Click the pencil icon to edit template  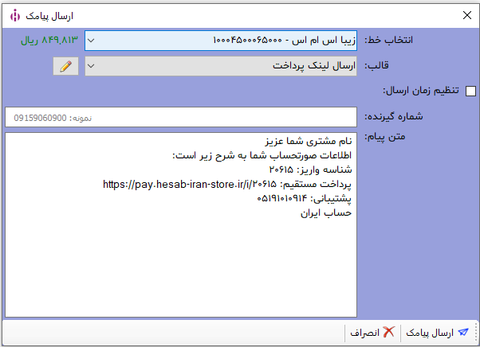click(66, 66)
